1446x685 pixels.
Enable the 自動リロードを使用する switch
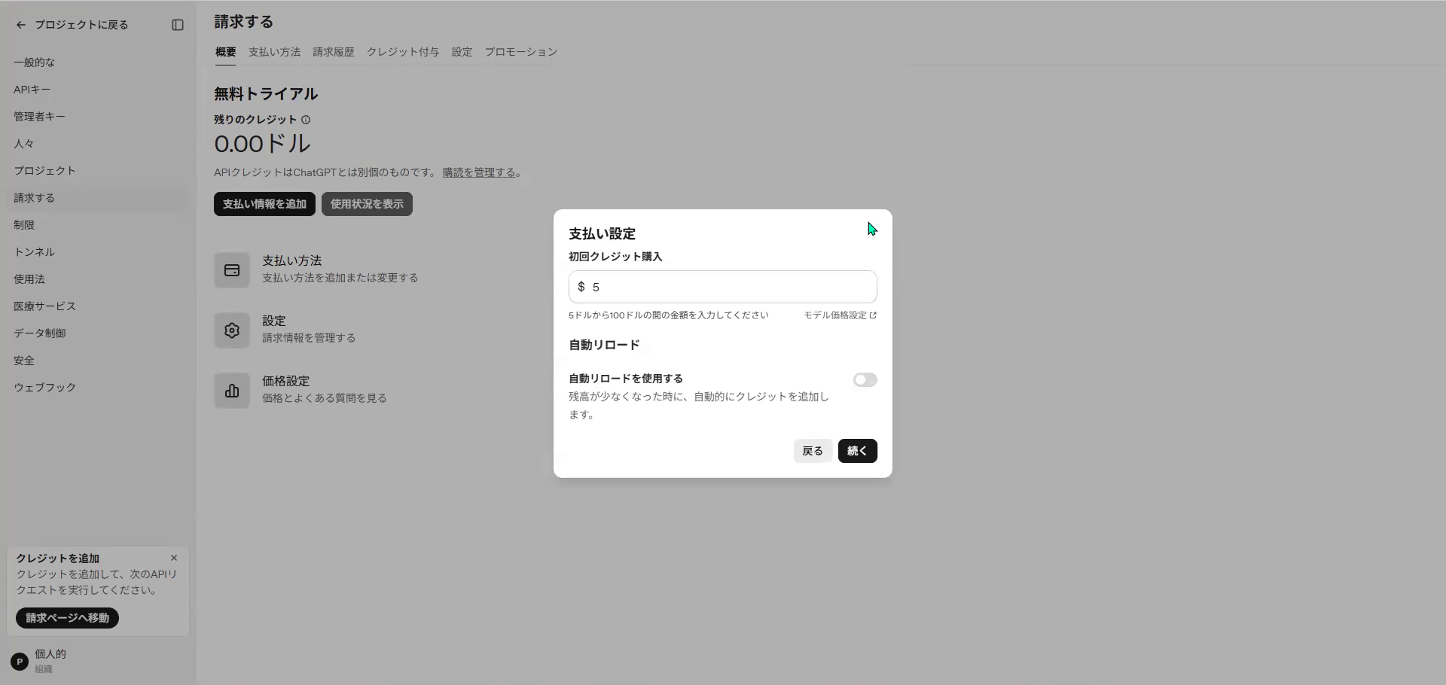click(x=865, y=380)
